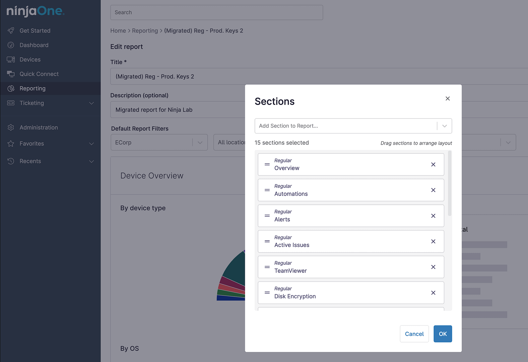
Task: Open the Administration gear icon
Action: pos(11,127)
